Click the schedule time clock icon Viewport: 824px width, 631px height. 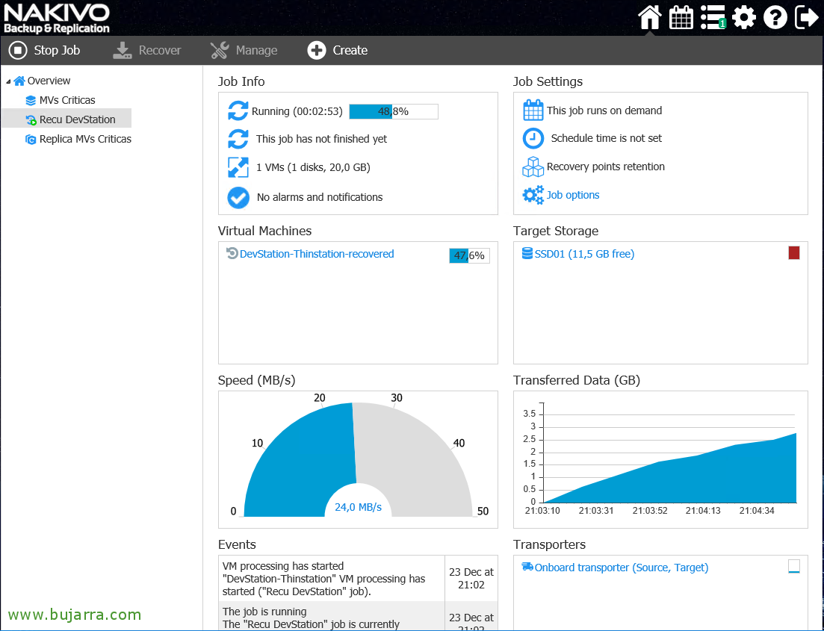pyautogui.click(x=533, y=138)
